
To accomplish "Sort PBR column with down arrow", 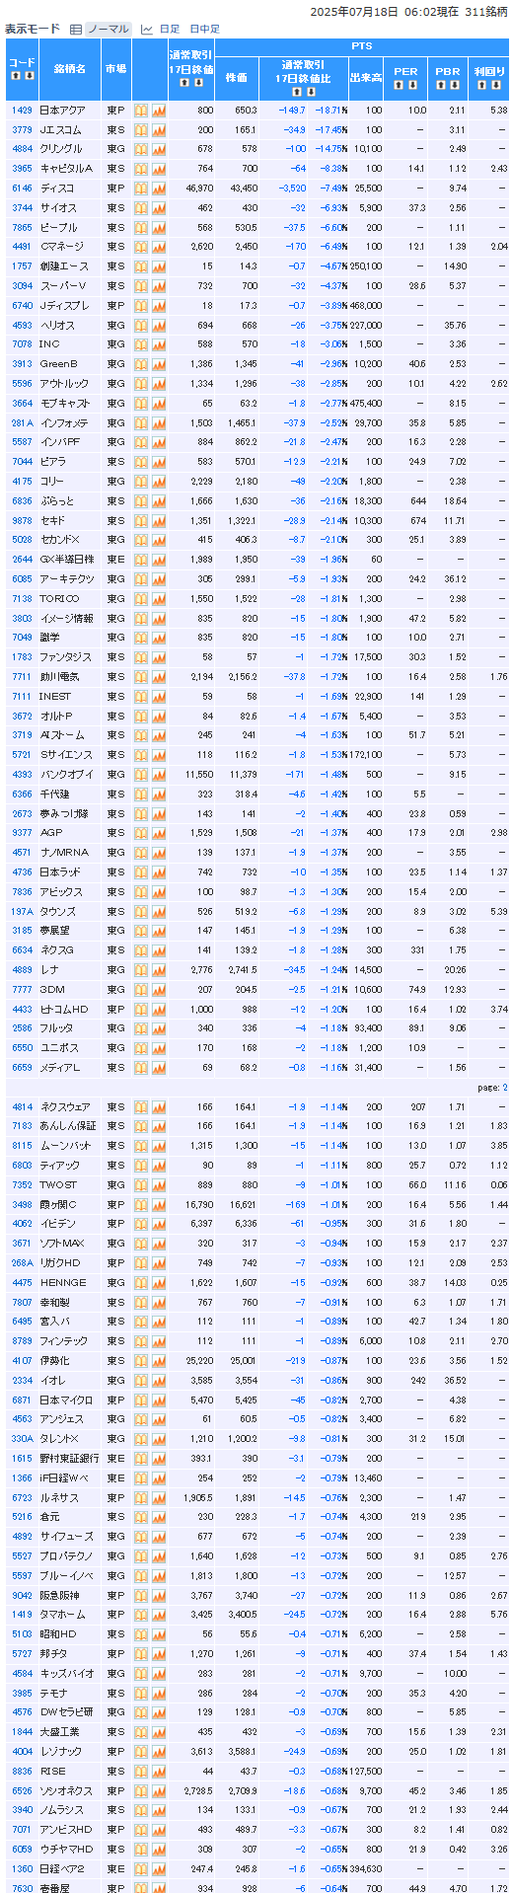I will [x=456, y=85].
